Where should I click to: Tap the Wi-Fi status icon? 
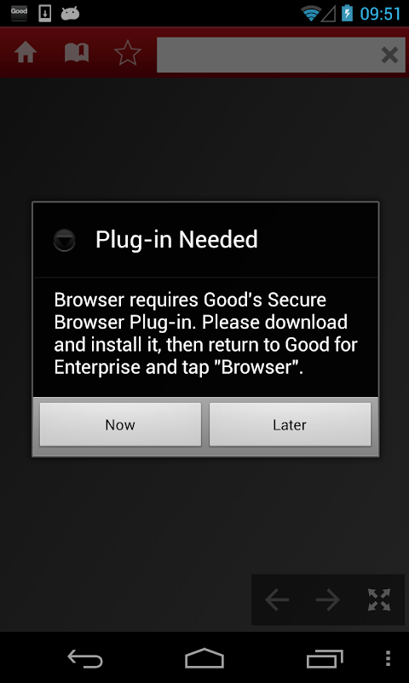(311, 14)
